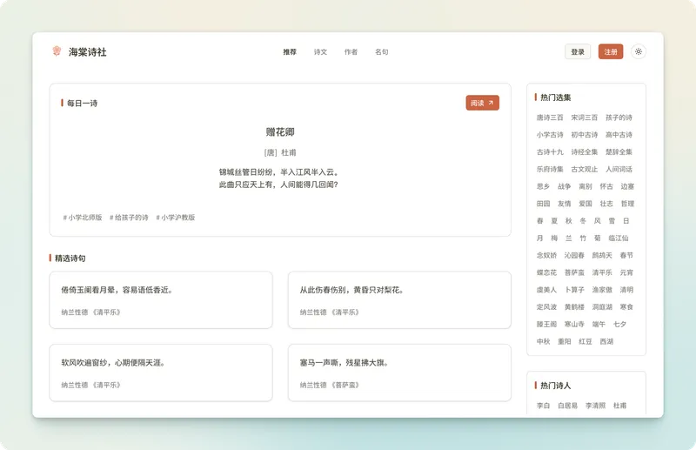Open the card 倦倚玉阑看月晕，容易语低香近
This screenshot has height=450, width=696.
click(x=161, y=299)
